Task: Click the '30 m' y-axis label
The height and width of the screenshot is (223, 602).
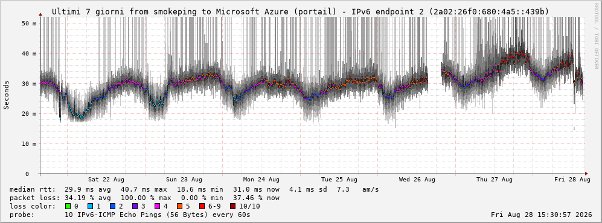Action: [29, 84]
